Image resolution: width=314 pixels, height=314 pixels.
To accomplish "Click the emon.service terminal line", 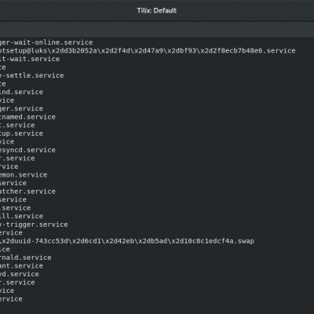I will click(x=24, y=175).
